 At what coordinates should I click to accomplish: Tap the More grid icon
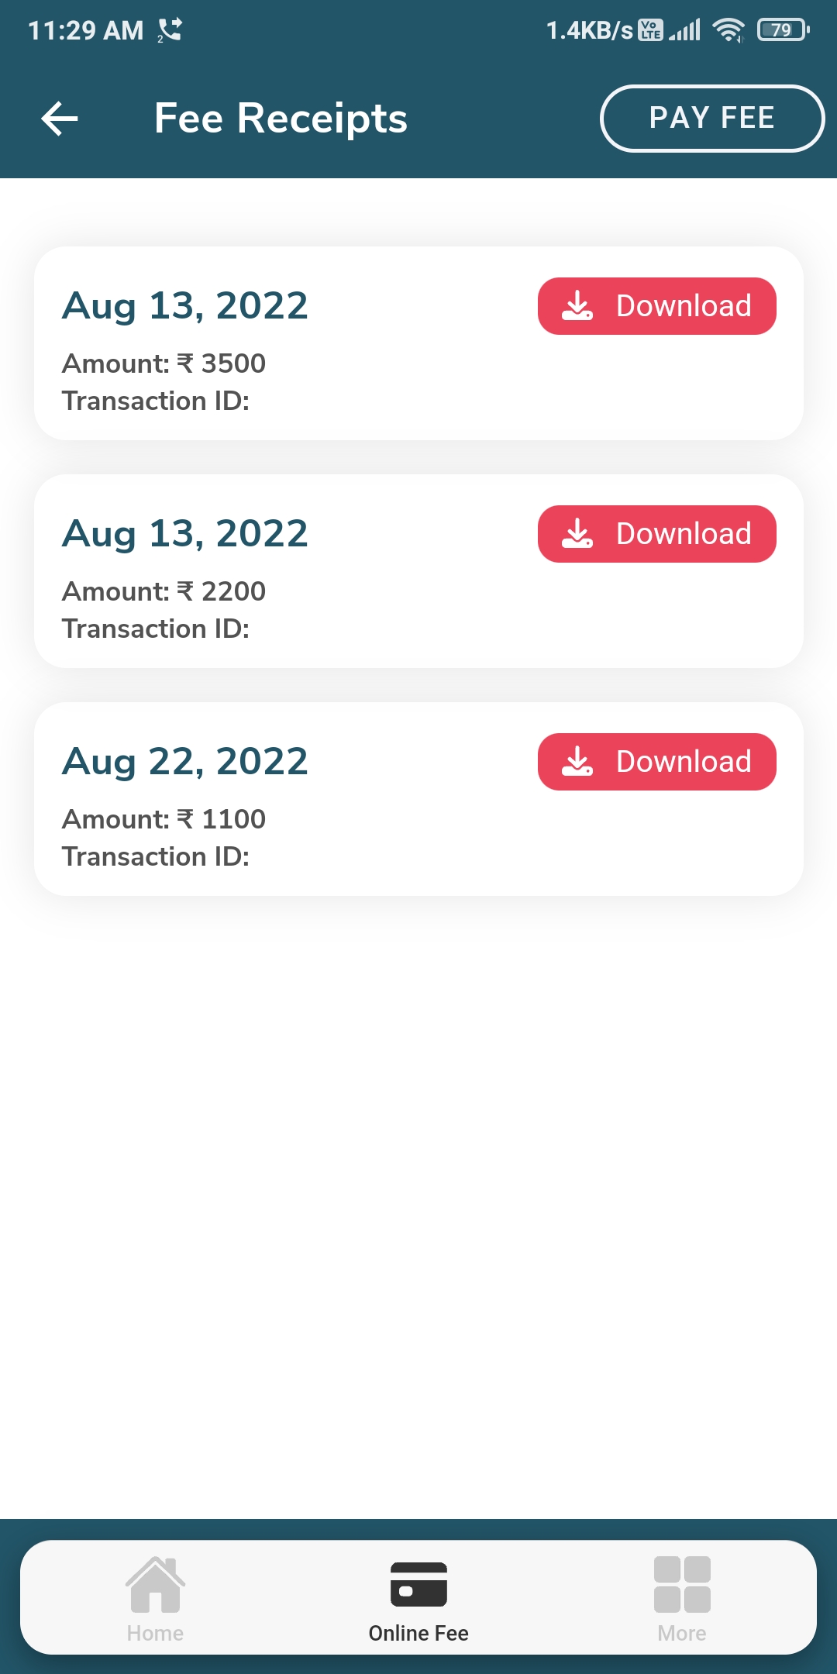(682, 1584)
